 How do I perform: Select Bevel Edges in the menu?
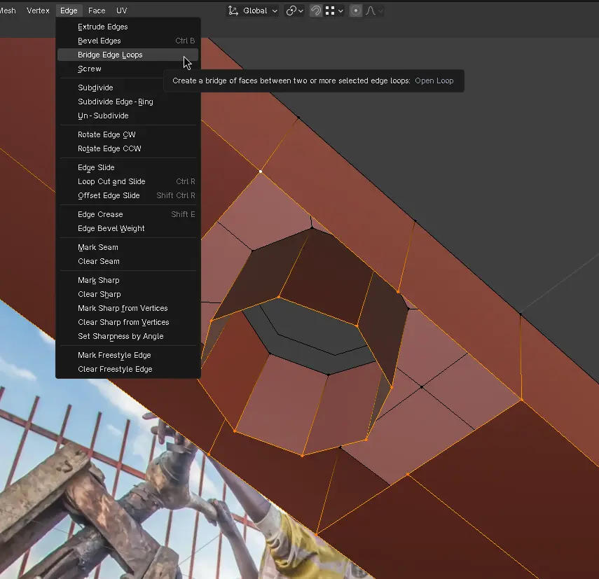point(128,41)
